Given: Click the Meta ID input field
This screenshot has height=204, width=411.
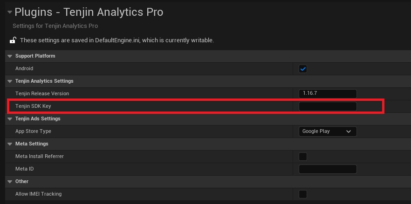Looking at the screenshot, I should point(328,169).
